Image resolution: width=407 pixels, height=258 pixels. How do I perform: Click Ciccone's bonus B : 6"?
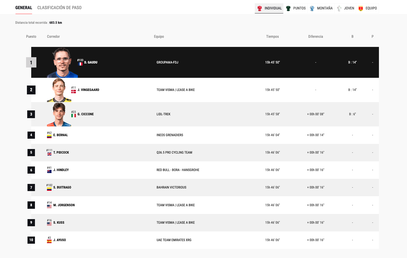tap(352, 114)
